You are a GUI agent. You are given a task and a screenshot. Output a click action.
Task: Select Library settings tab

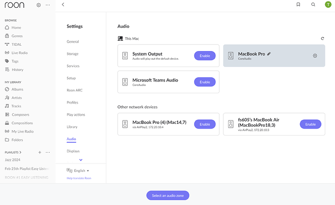coord(72,127)
